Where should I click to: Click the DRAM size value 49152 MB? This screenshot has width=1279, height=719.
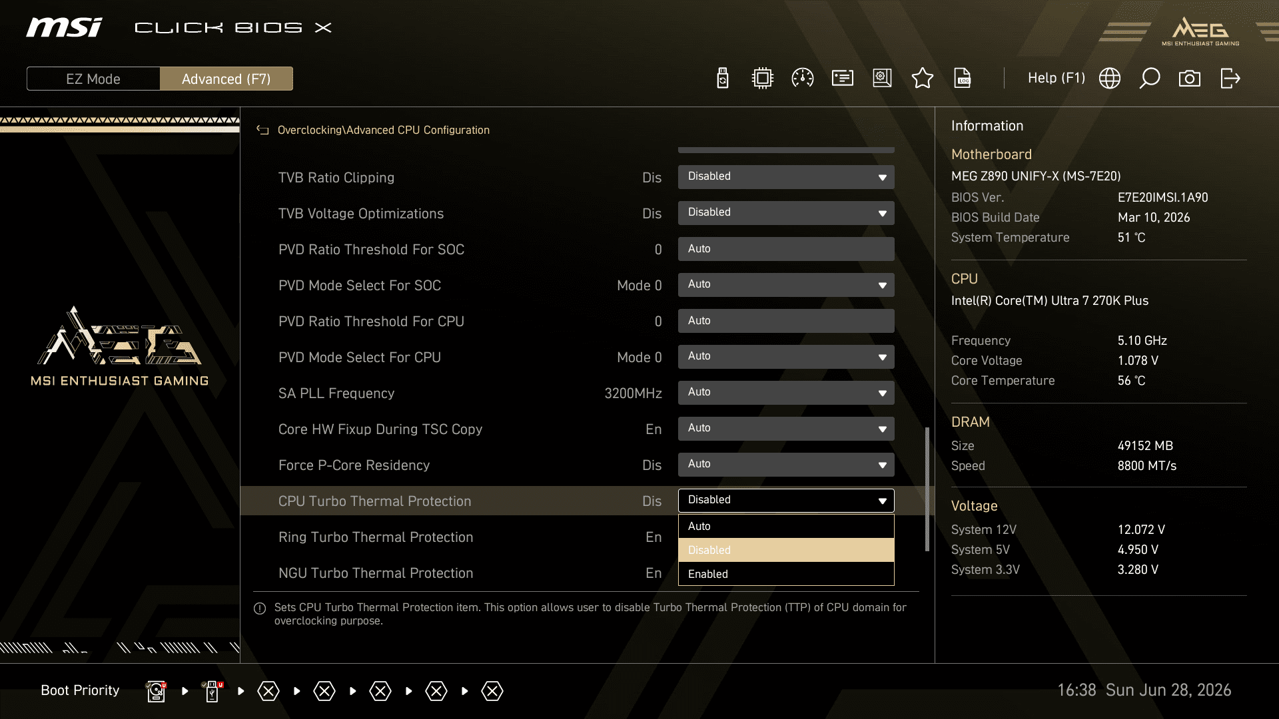click(1145, 446)
